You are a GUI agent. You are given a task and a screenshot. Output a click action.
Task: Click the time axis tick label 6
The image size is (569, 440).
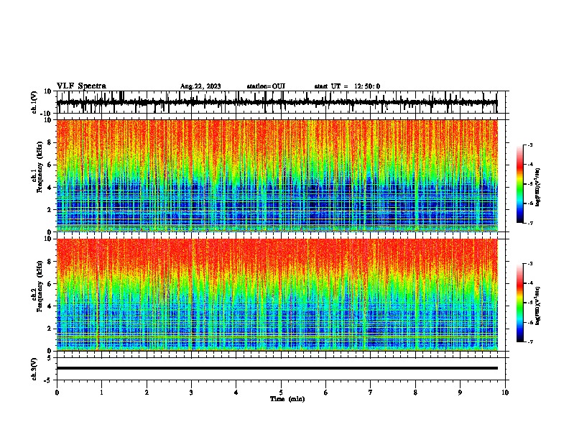[325, 393]
